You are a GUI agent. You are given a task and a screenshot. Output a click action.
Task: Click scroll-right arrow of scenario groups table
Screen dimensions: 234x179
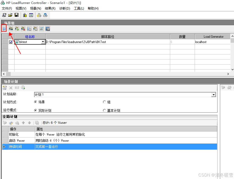point(228,74)
